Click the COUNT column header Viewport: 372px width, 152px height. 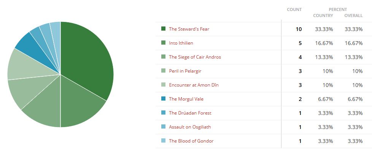(294, 9)
